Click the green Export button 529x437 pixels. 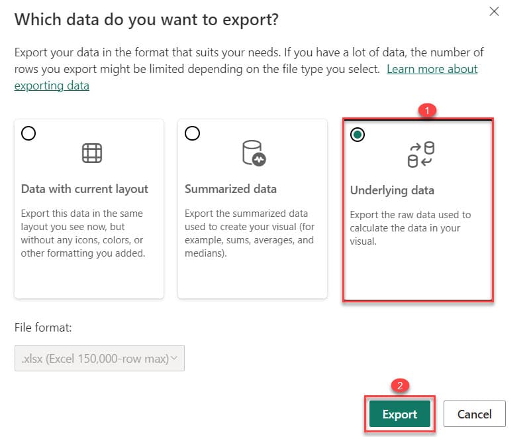[400, 414]
